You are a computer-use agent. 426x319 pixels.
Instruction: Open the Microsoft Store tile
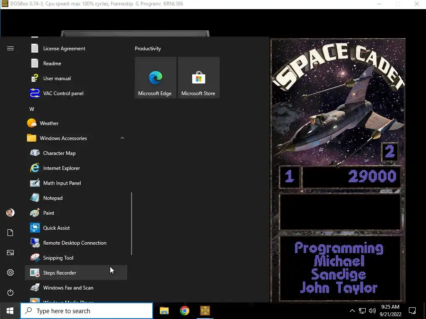coord(198,78)
